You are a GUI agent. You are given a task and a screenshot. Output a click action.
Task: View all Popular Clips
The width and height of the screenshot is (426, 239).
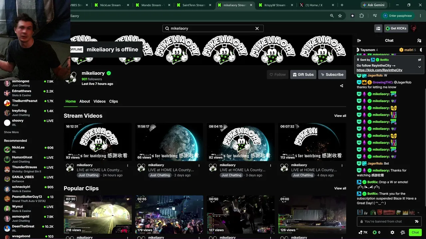coord(340,189)
